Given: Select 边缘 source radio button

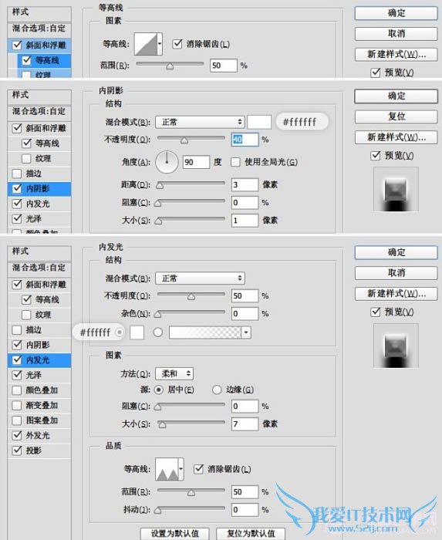Looking at the screenshot, I should pos(217,390).
